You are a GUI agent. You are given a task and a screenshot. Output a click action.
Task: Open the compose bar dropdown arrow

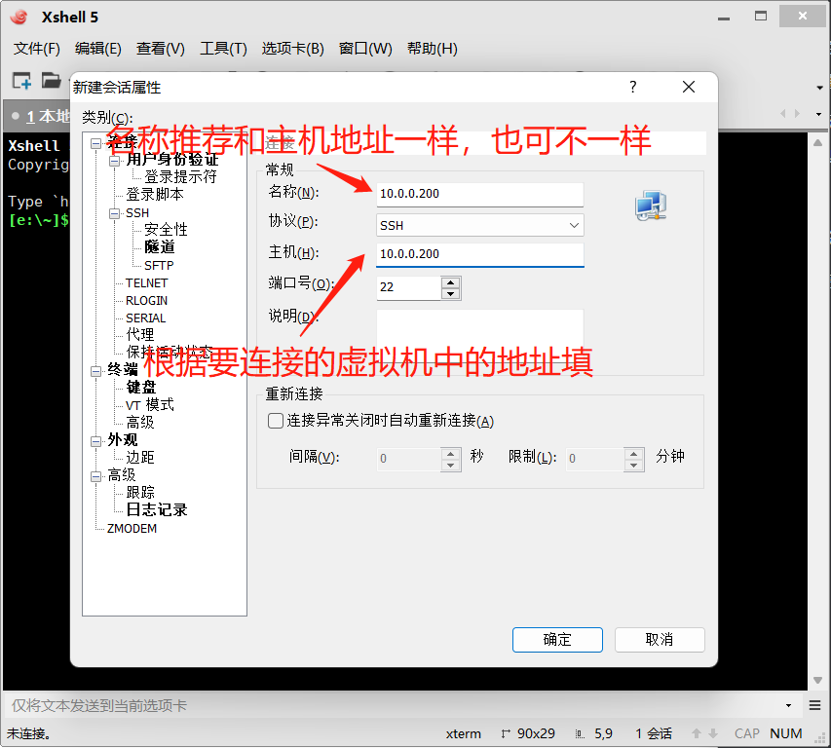[x=788, y=705]
